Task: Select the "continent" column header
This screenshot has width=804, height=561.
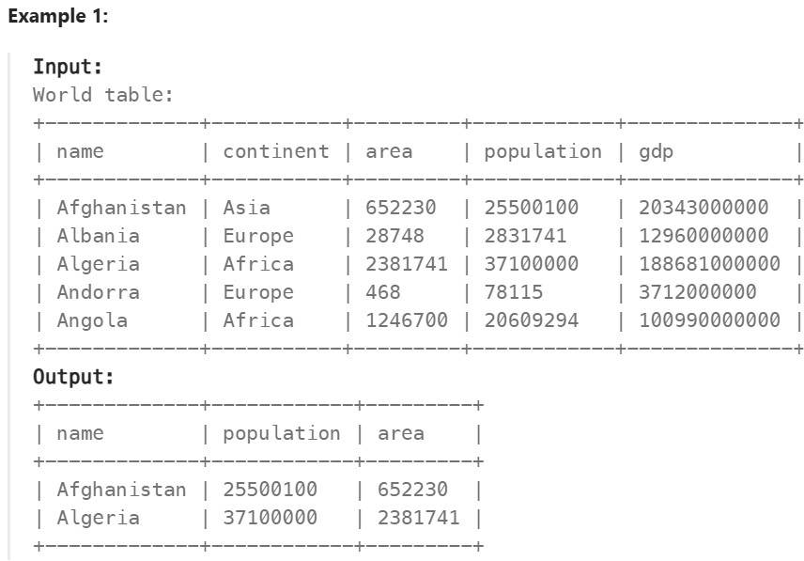Action: pyautogui.click(x=276, y=151)
